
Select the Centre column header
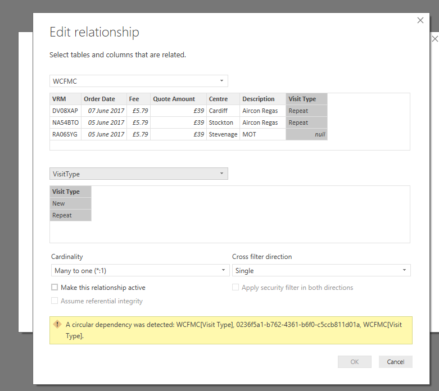click(x=223, y=99)
